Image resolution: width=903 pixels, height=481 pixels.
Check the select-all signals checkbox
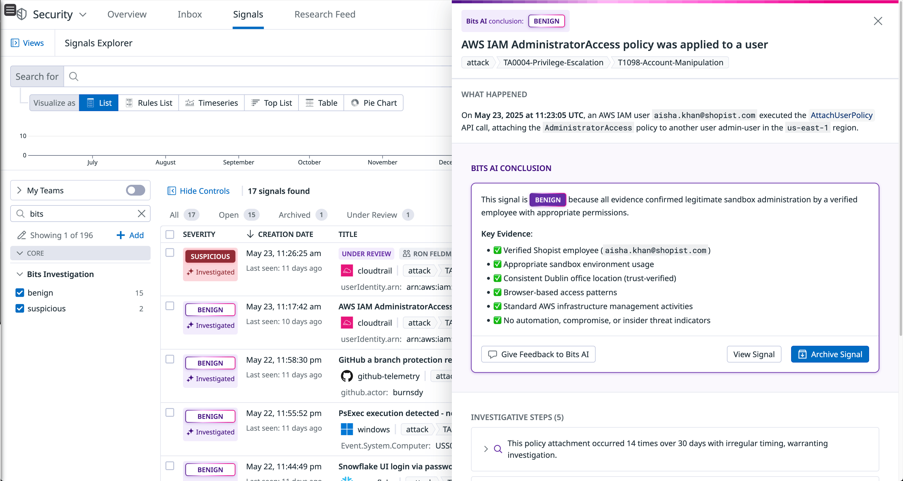(170, 235)
